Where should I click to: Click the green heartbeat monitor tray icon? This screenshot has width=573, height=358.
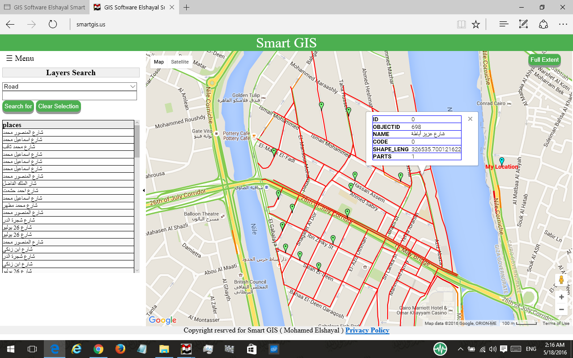click(440, 349)
